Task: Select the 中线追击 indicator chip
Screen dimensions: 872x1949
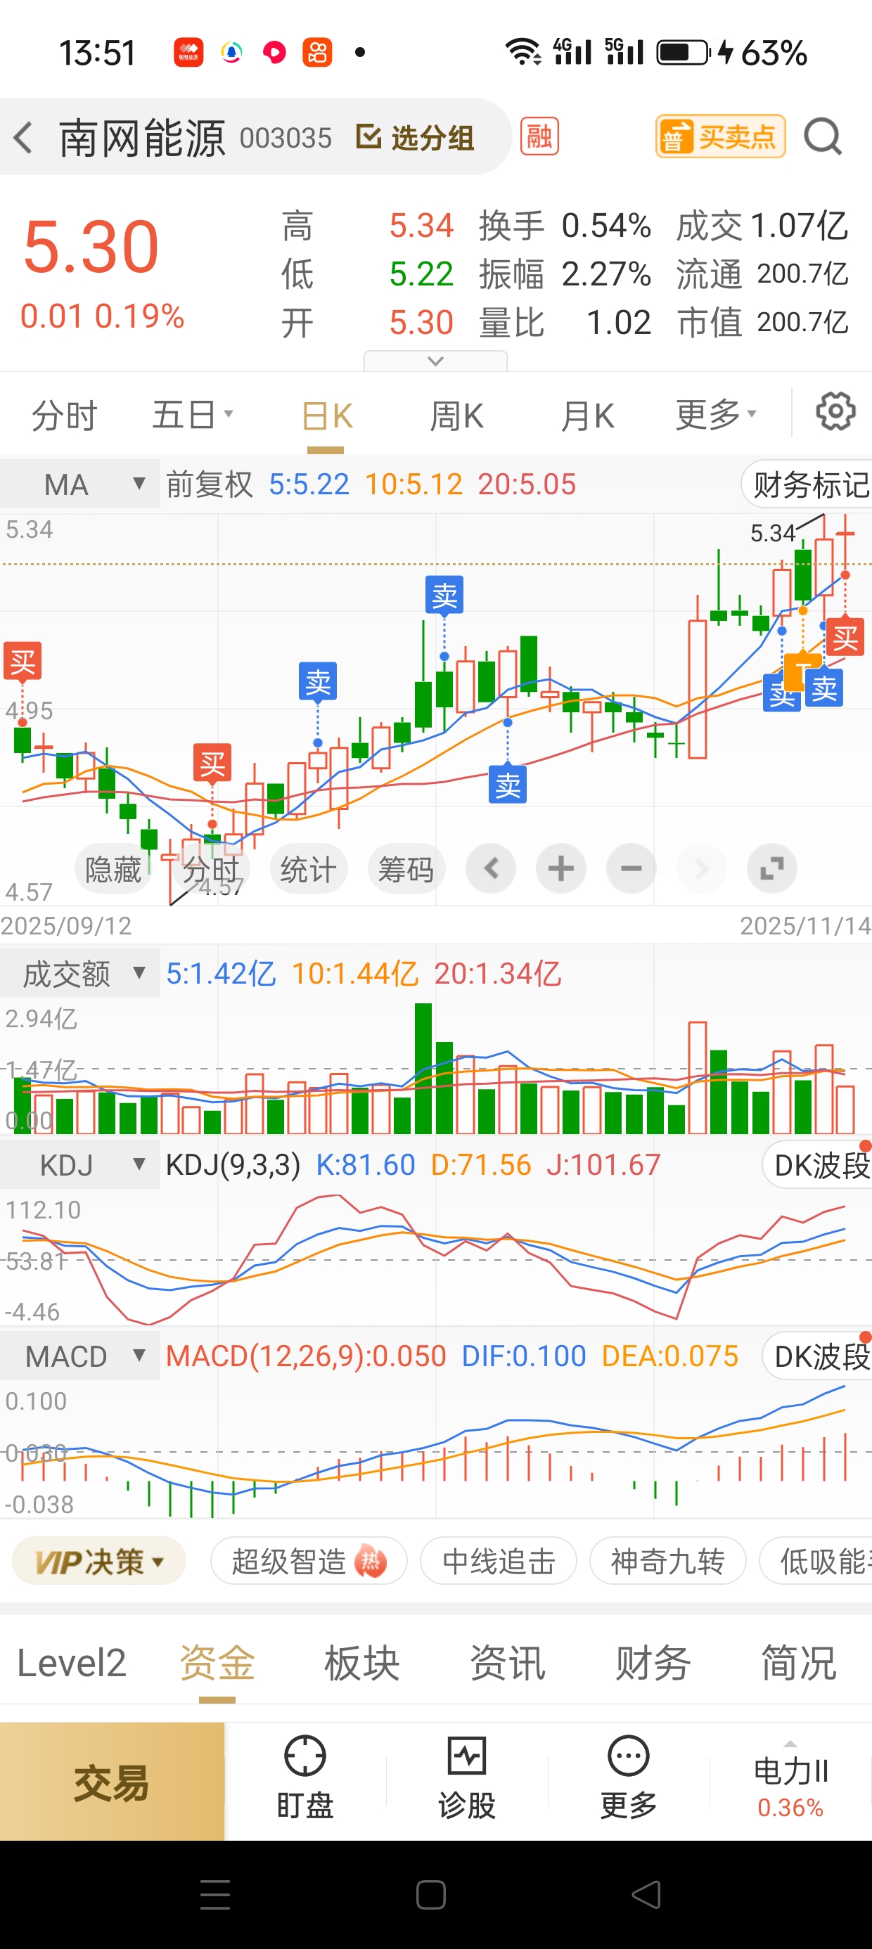Action: tap(498, 1560)
